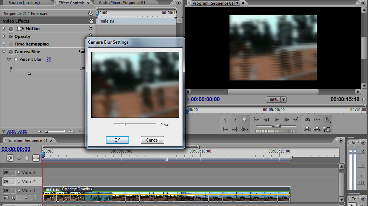Expand the Motion effect properties

coord(4,28)
